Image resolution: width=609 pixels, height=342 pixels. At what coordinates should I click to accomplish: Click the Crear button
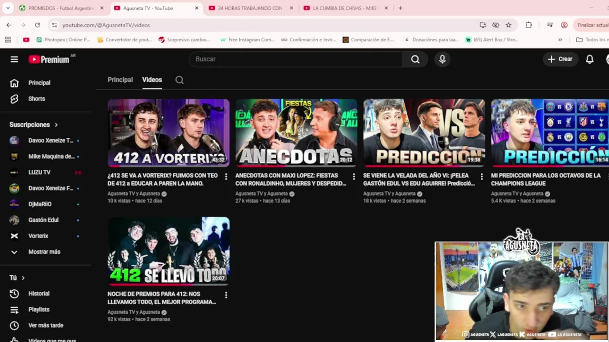pos(560,59)
